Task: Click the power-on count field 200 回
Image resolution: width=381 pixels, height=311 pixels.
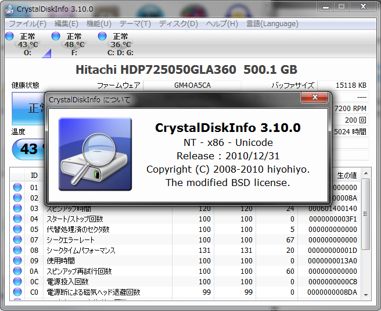Action: [350, 120]
